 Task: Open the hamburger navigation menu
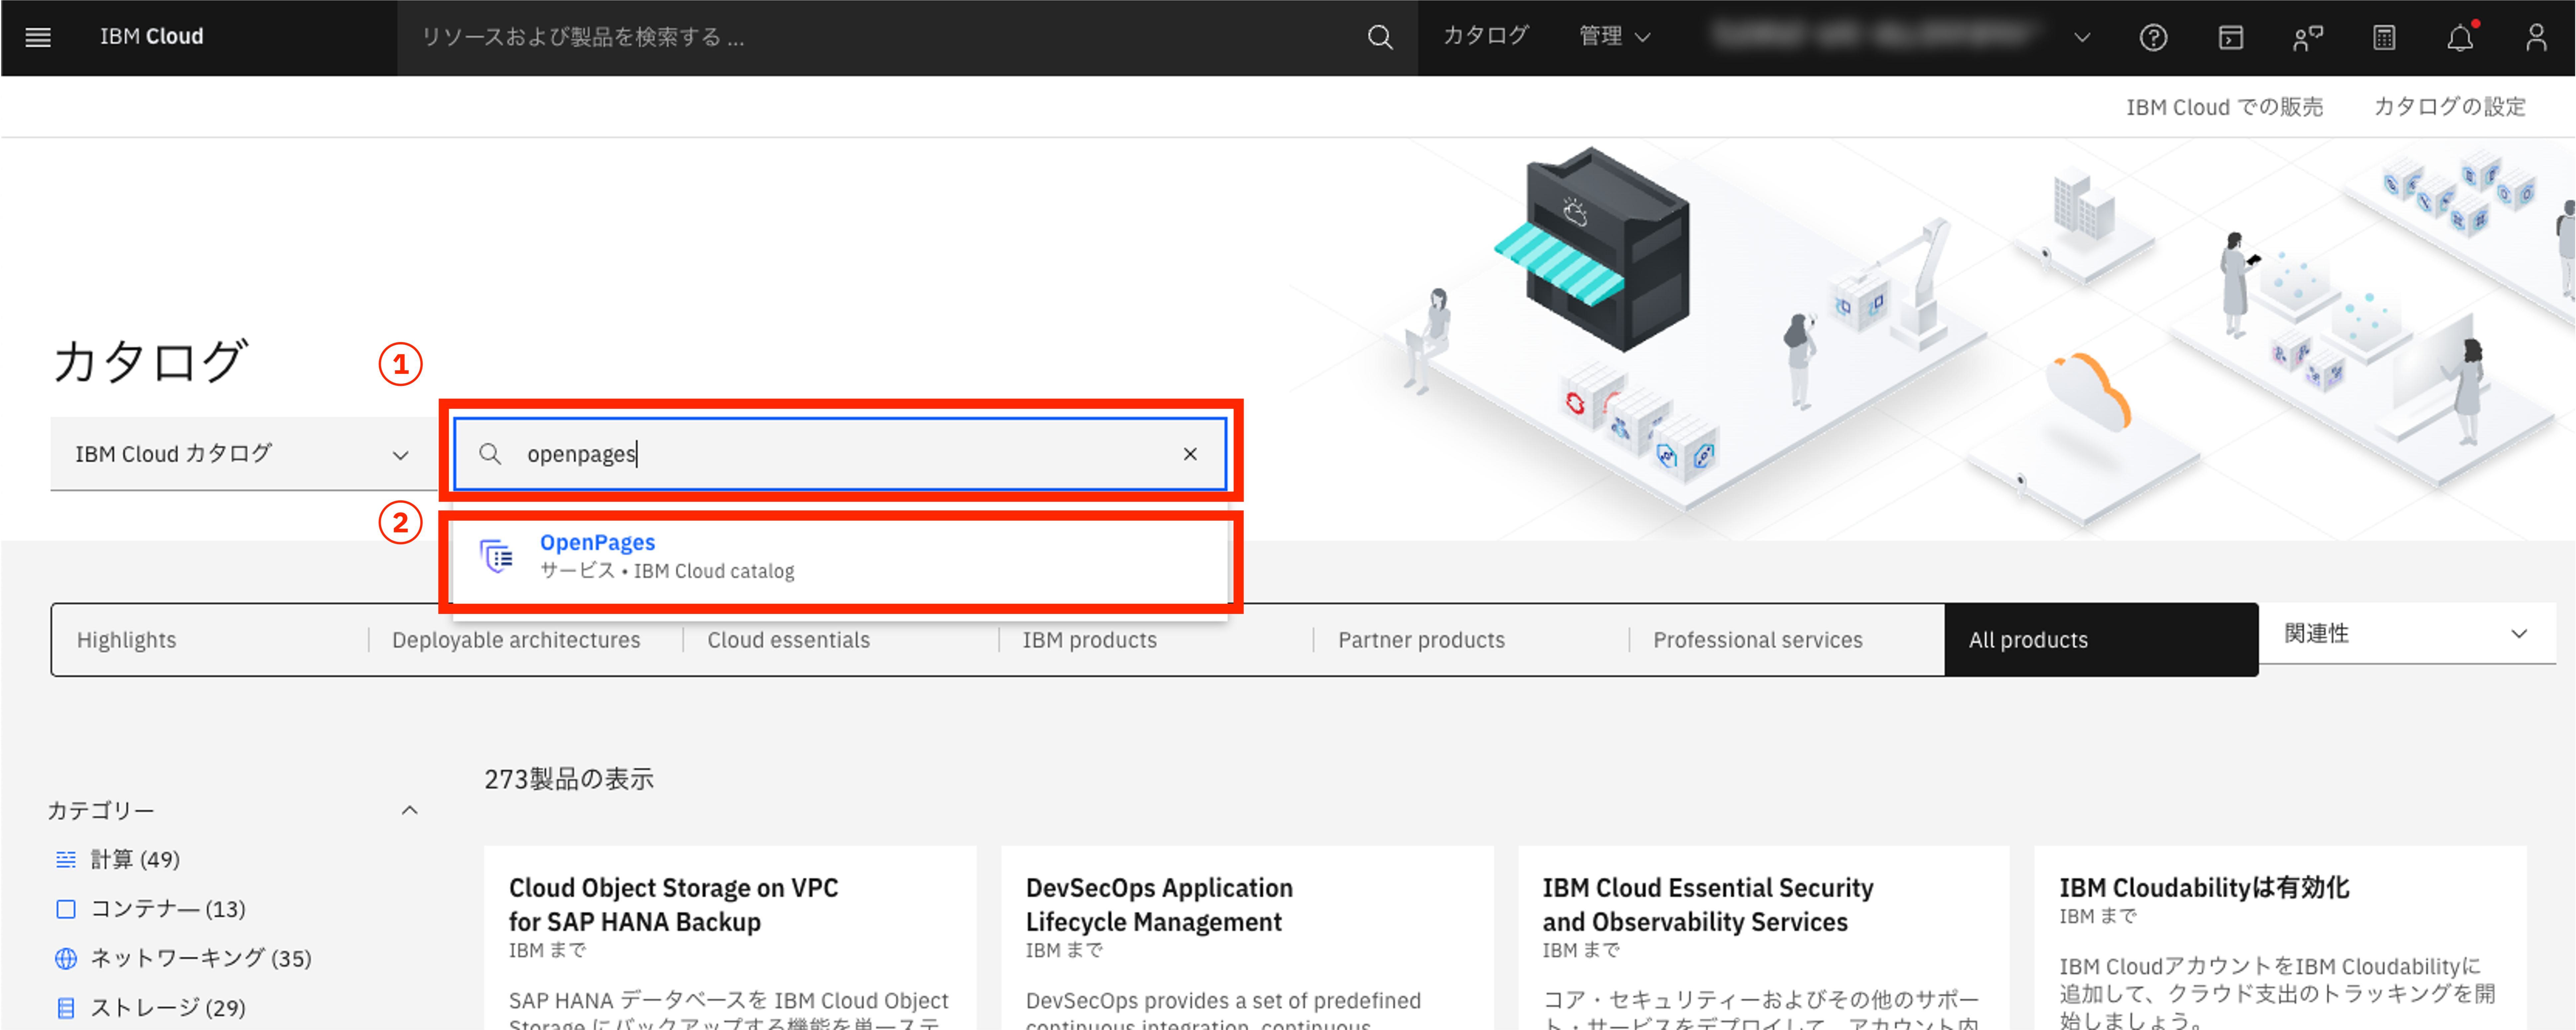click(38, 37)
